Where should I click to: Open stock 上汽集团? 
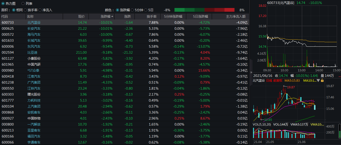(34, 106)
